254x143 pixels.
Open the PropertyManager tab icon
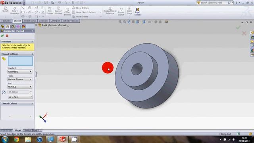click(8, 27)
